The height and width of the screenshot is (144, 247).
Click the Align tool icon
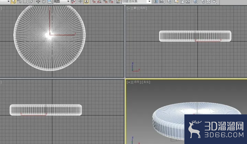pos(162,2)
